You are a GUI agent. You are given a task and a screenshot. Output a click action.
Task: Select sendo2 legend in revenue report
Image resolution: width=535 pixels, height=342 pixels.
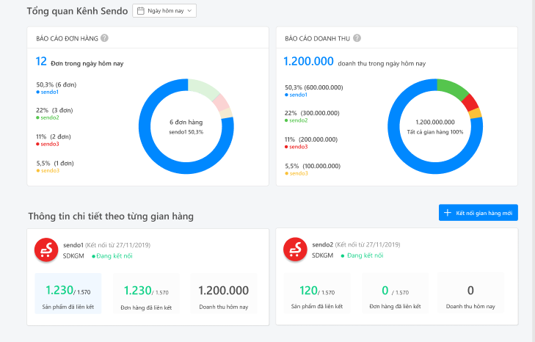pyautogui.click(x=296, y=120)
